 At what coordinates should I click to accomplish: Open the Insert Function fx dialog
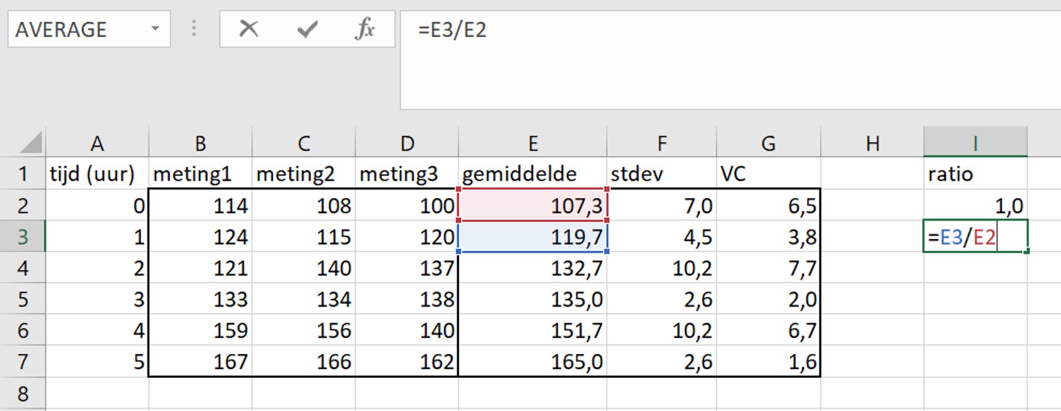click(365, 29)
